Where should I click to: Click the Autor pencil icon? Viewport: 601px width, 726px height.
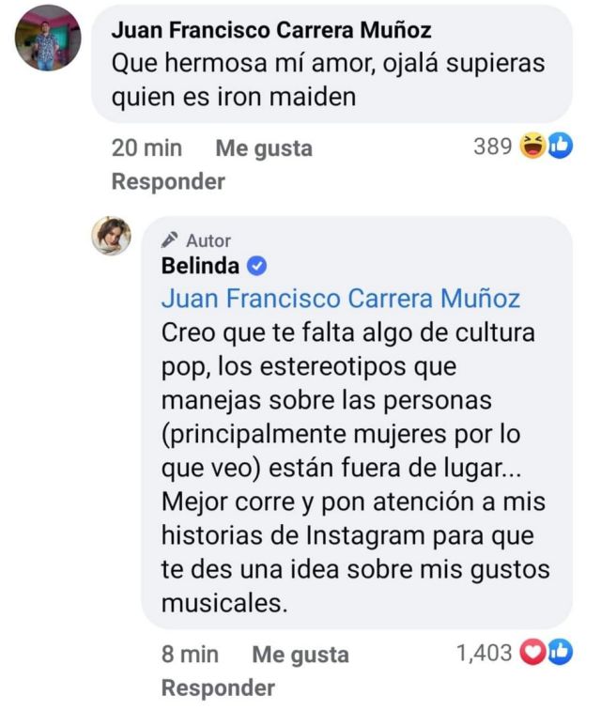tap(169, 239)
